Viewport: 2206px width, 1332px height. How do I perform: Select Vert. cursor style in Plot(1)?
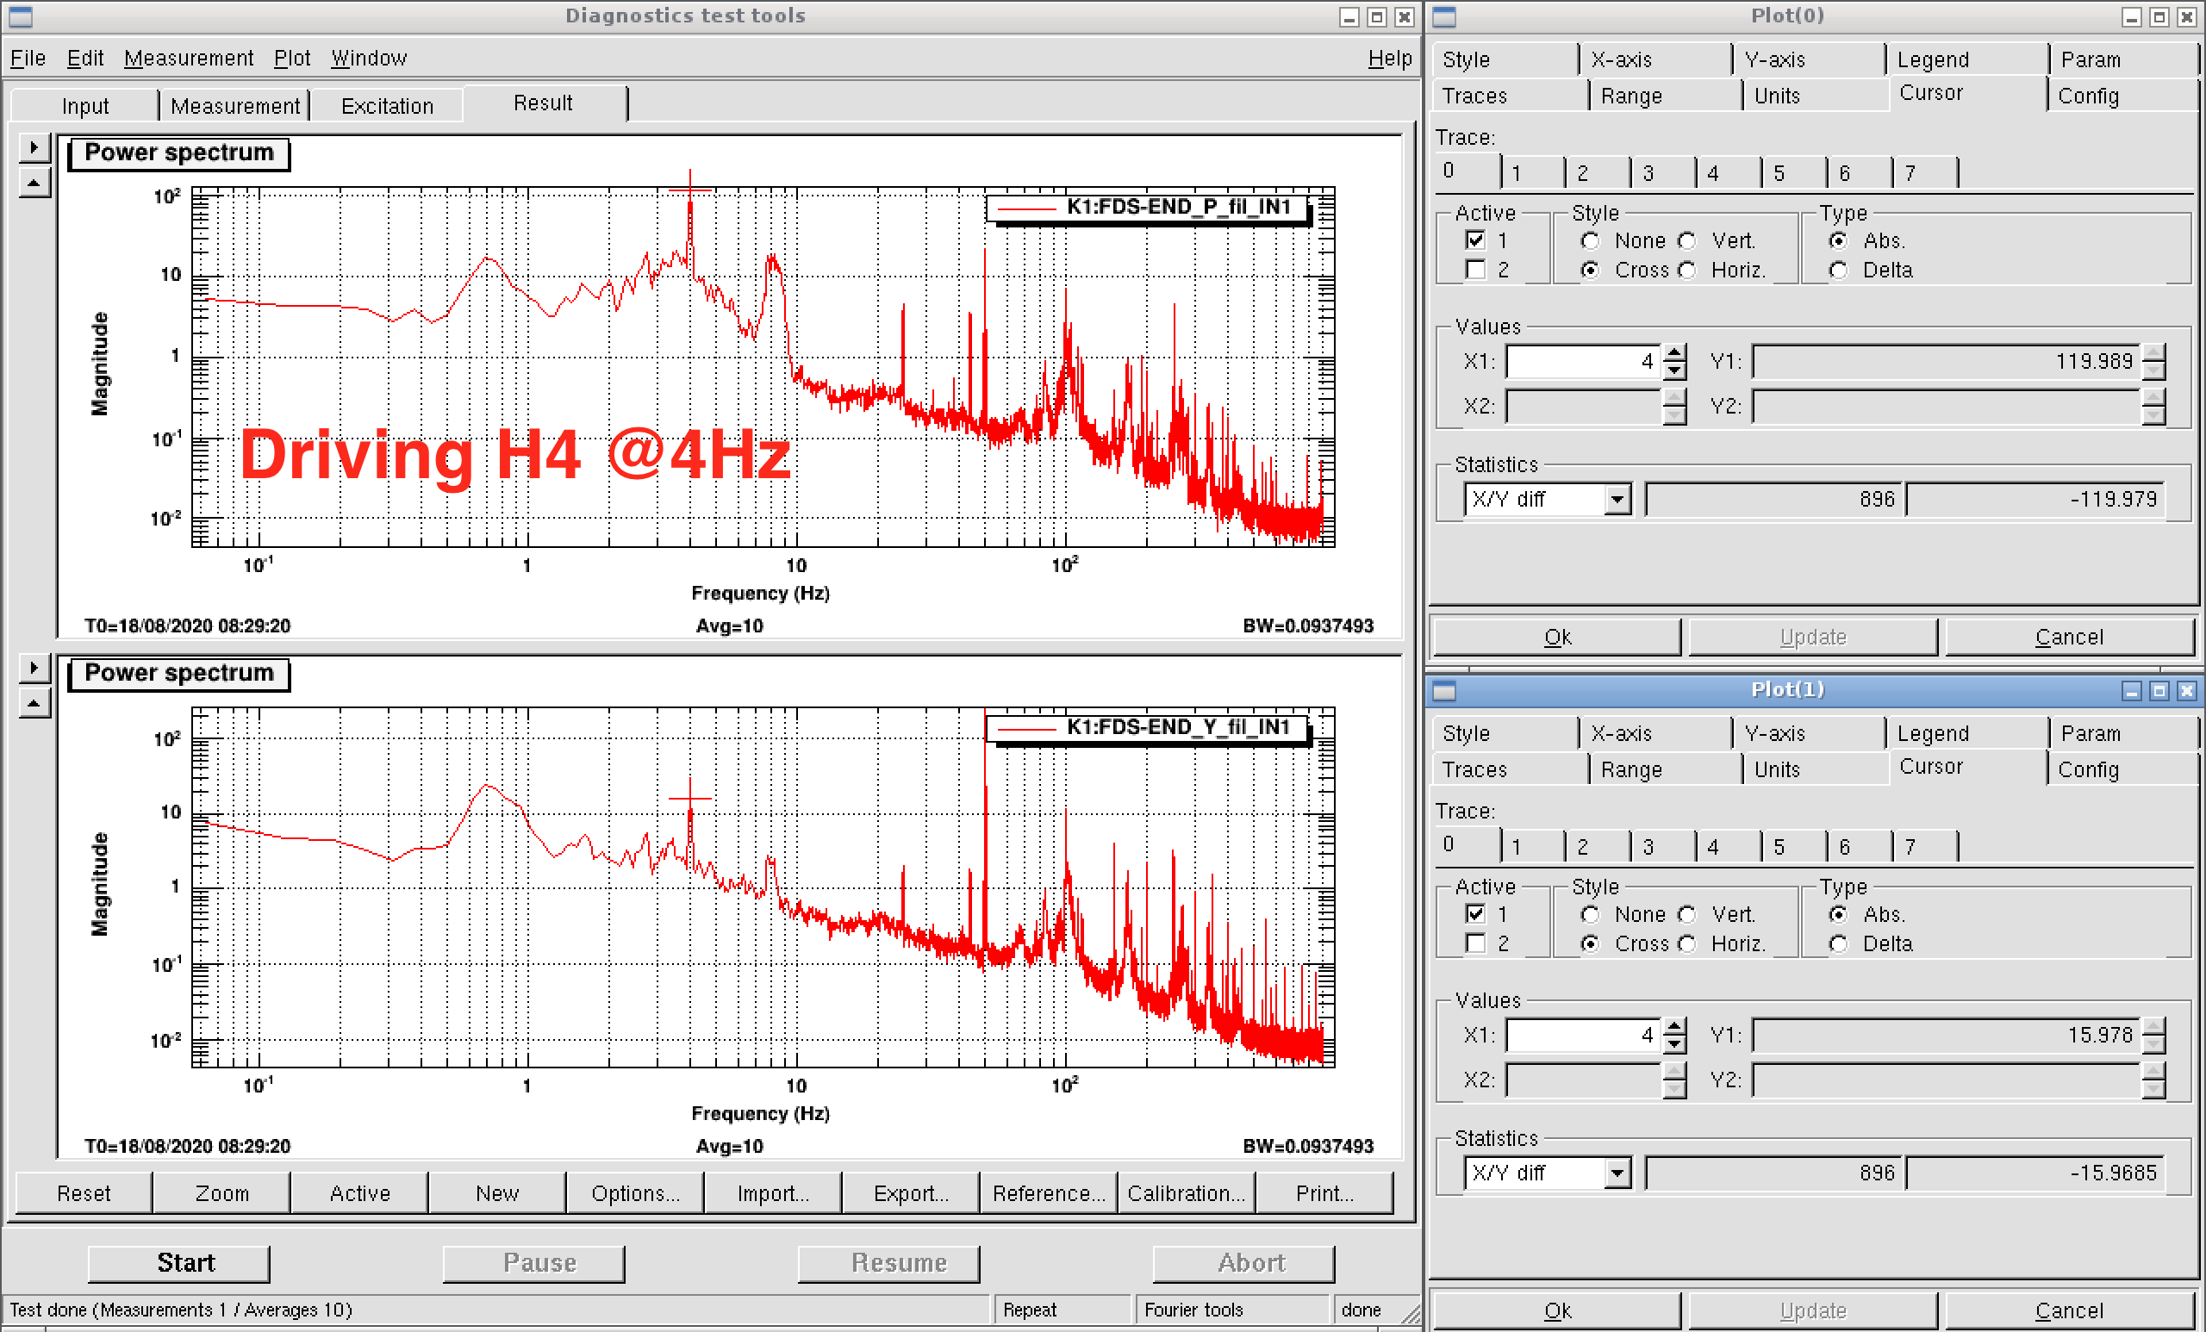pyautogui.click(x=1686, y=915)
